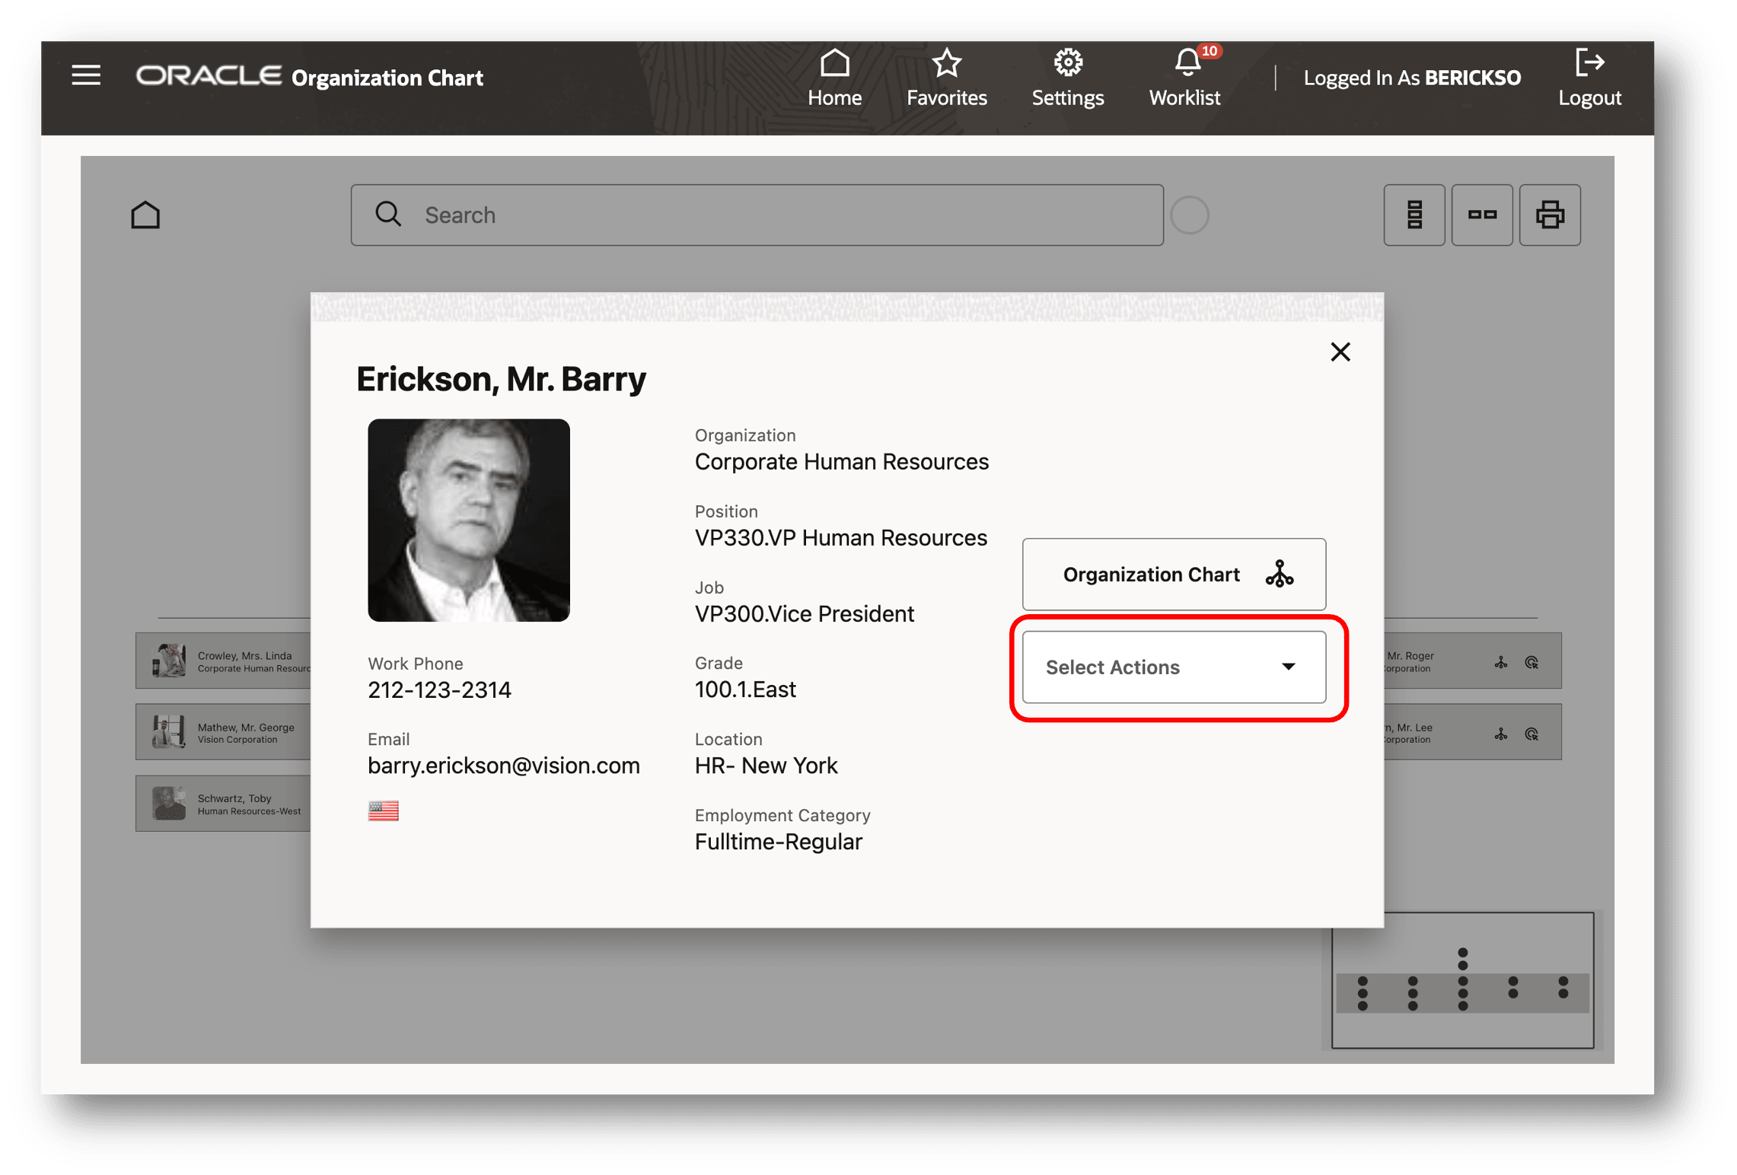1737x1175 pixels.
Task: Click the US flag icon
Action: (383, 810)
